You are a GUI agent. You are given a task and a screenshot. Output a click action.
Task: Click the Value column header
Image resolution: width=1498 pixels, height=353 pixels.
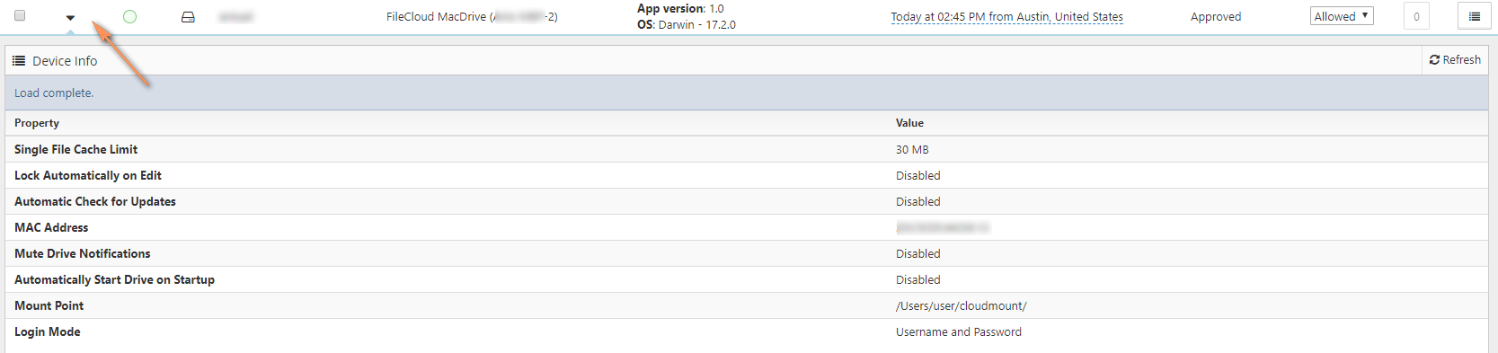click(909, 123)
